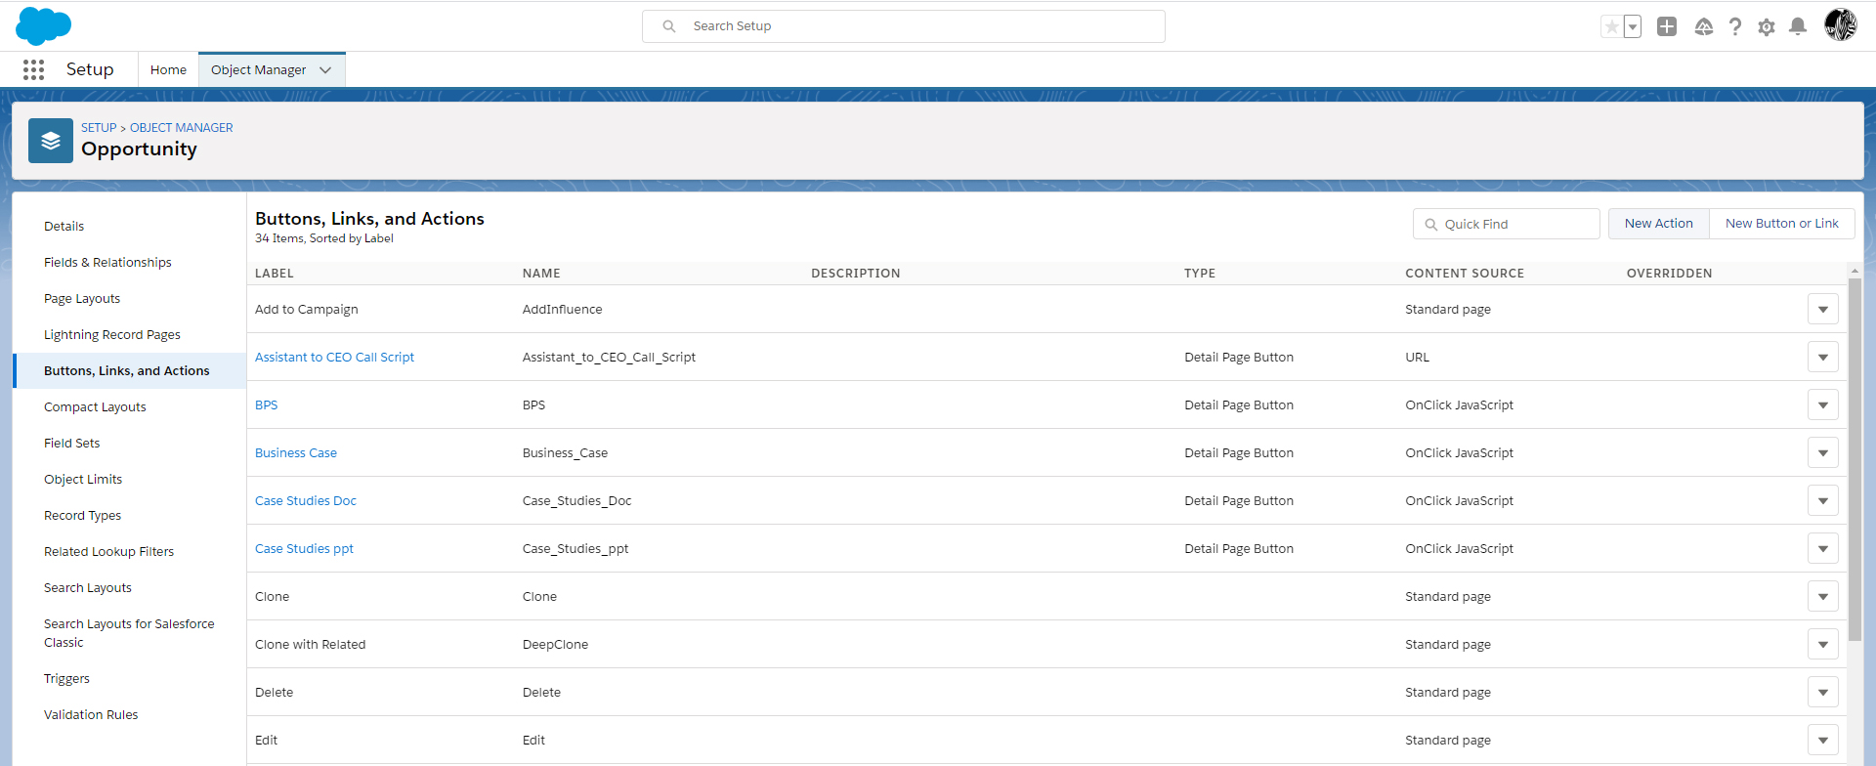Screen dimensions: 1876x766
Task: Open Validation Rules in the sidebar
Action: click(91, 715)
